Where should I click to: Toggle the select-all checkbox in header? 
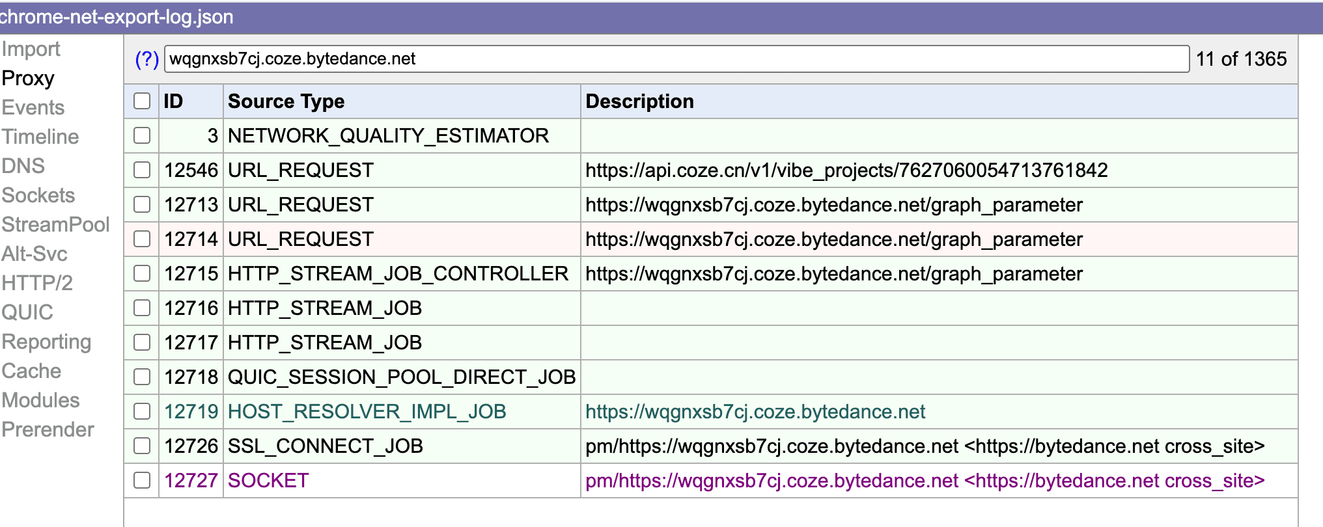(x=142, y=101)
